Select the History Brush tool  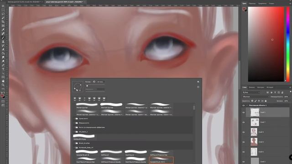click(x=3, y=46)
